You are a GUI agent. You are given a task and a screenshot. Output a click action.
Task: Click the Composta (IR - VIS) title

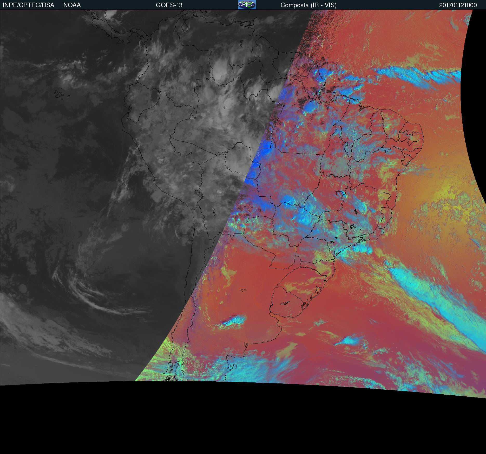(308, 5)
